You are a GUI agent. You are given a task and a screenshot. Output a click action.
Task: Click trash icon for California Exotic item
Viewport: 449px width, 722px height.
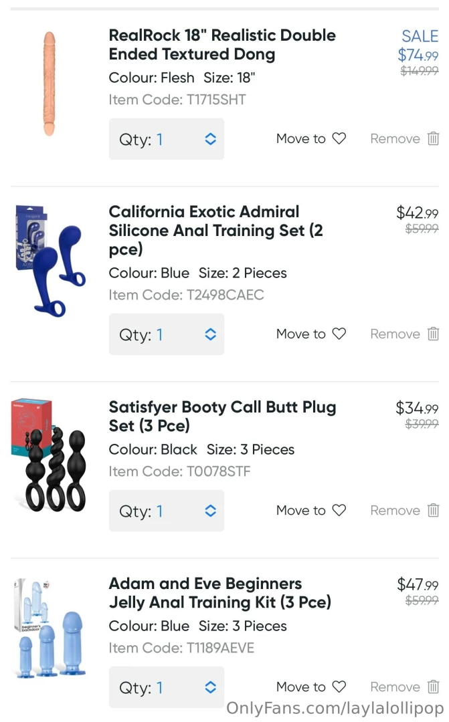[433, 334]
